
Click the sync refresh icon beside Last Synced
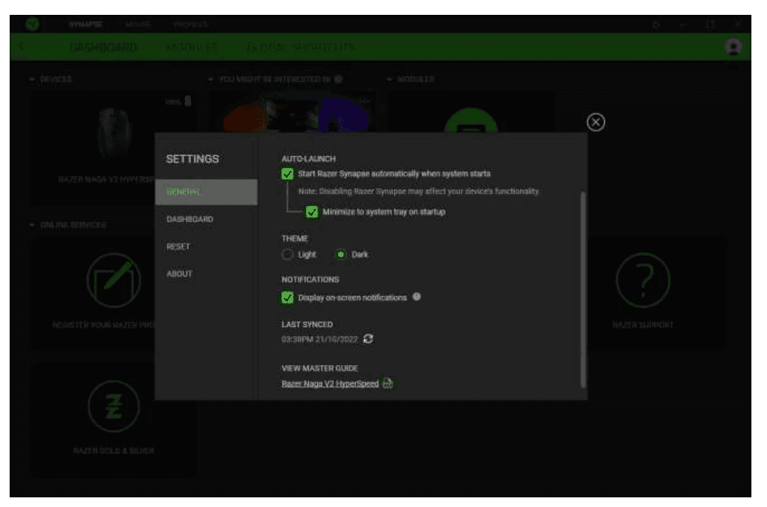(369, 339)
